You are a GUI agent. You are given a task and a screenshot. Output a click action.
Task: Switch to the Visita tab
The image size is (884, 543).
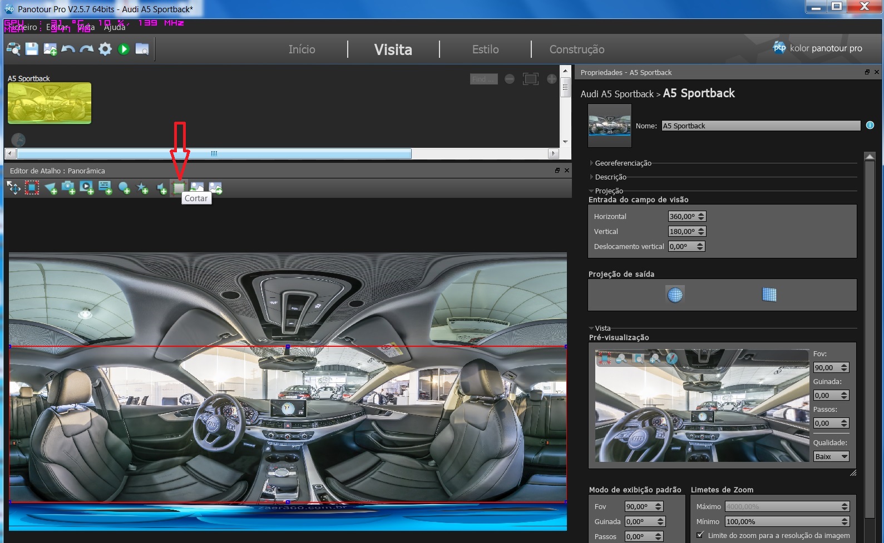[393, 49]
